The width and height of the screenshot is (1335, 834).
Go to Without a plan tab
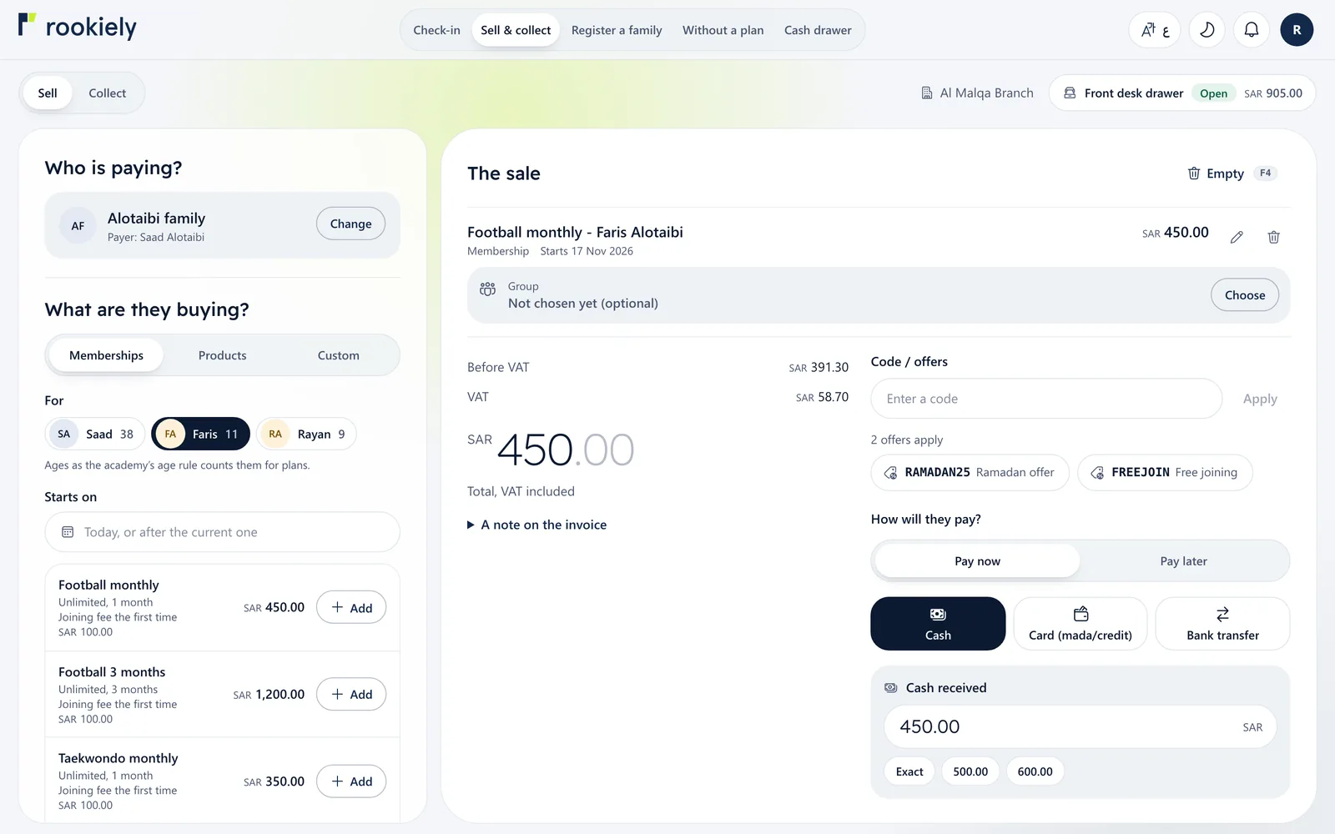coord(723,30)
